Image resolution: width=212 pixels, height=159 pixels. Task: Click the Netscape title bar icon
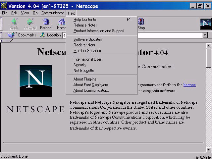point(4,6)
